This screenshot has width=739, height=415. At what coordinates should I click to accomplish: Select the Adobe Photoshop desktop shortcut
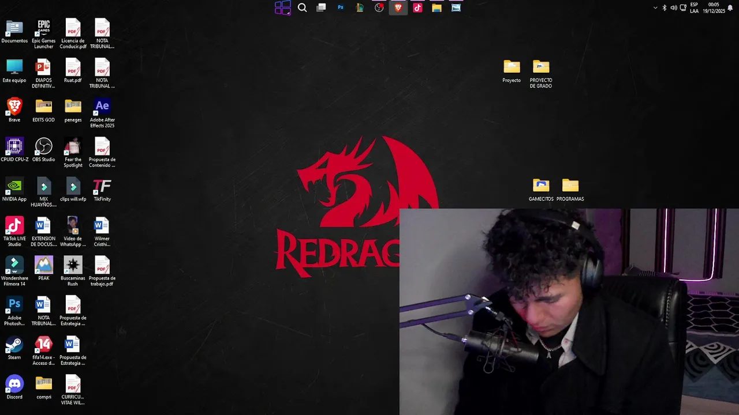[x=14, y=311]
